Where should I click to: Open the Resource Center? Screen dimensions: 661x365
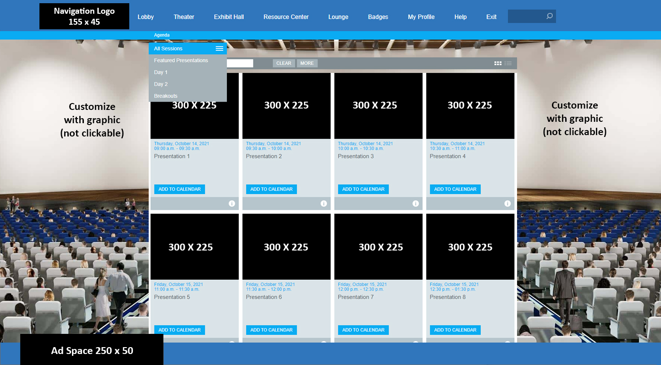286,17
